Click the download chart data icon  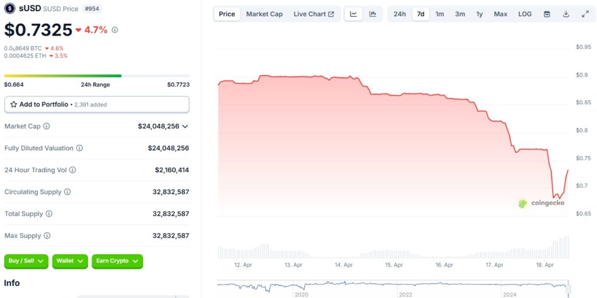point(566,14)
